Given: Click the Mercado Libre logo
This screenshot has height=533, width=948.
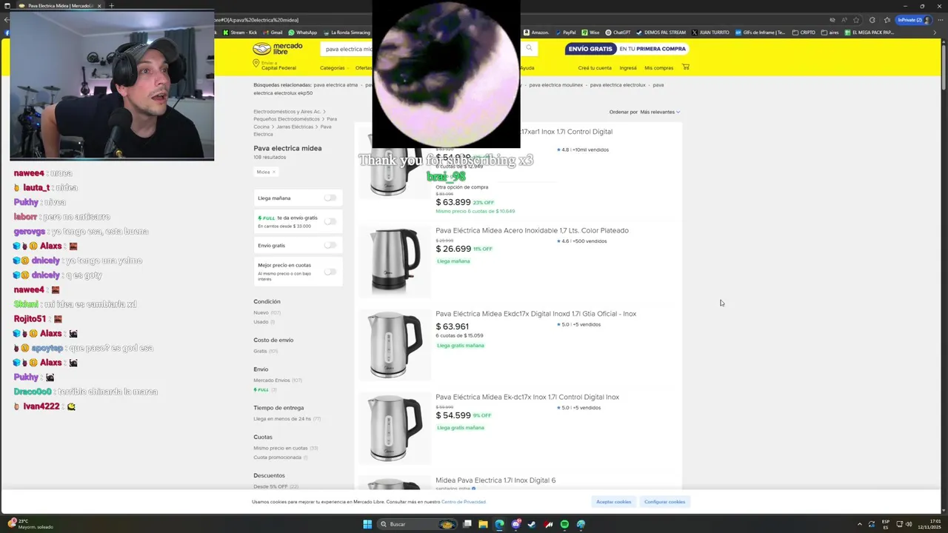Looking at the screenshot, I should point(278,49).
